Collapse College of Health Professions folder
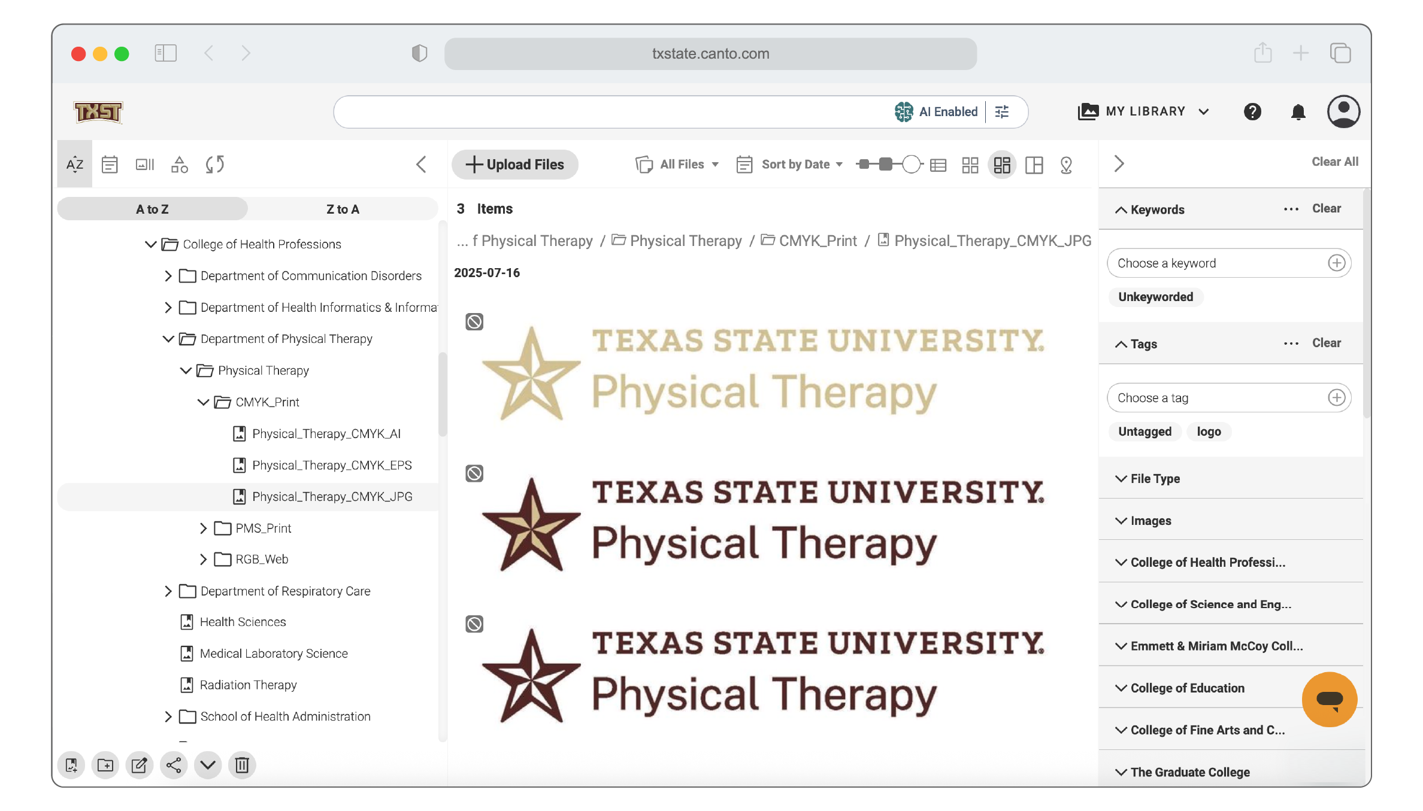 click(150, 244)
